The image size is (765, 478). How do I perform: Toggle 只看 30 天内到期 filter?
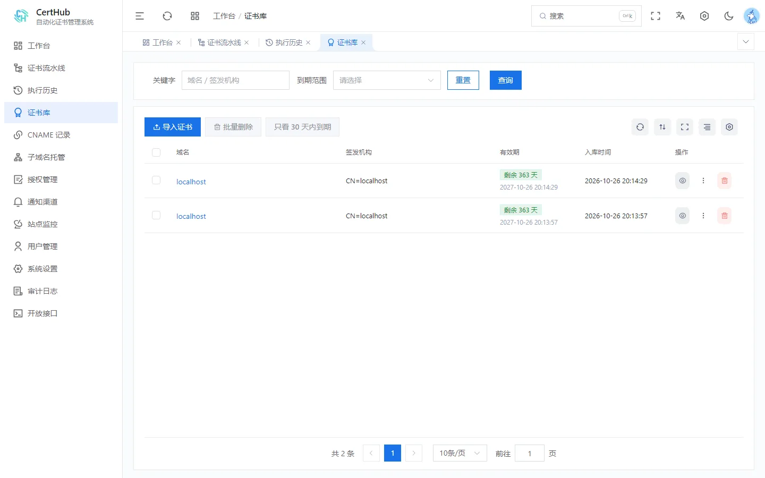click(x=302, y=127)
